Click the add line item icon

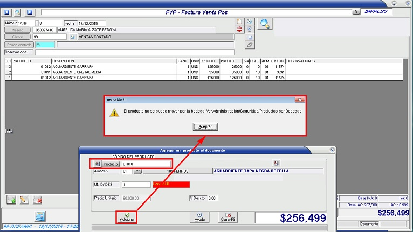click(x=11, y=200)
